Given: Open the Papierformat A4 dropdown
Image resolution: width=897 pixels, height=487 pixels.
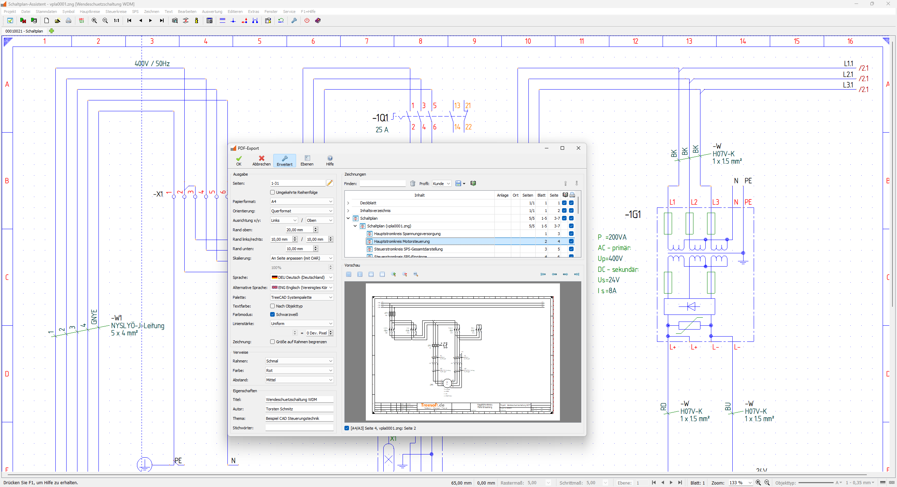Looking at the screenshot, I should 302,202.
